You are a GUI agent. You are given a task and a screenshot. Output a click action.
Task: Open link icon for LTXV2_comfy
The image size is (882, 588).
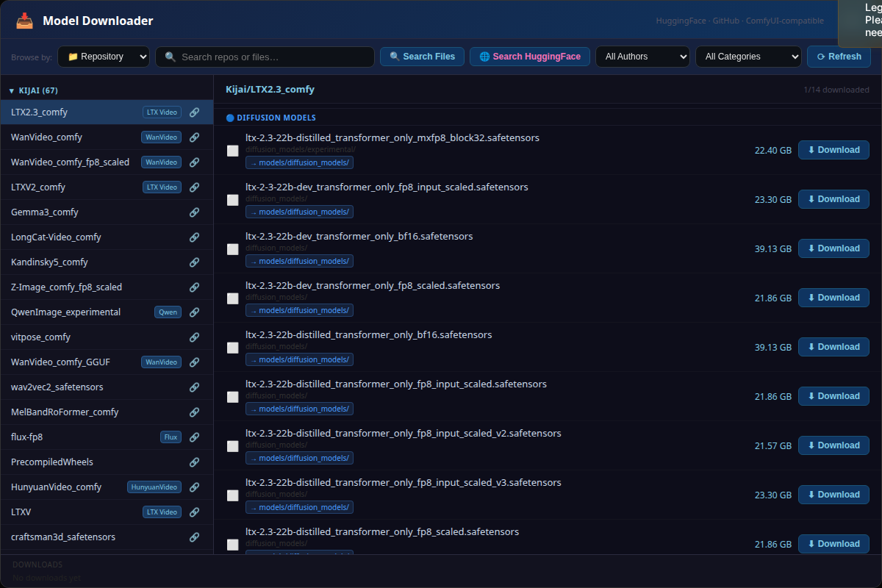194,187
